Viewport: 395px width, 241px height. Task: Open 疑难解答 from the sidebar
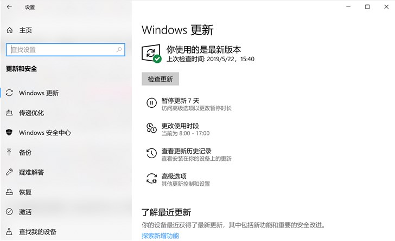pos(31,172)
